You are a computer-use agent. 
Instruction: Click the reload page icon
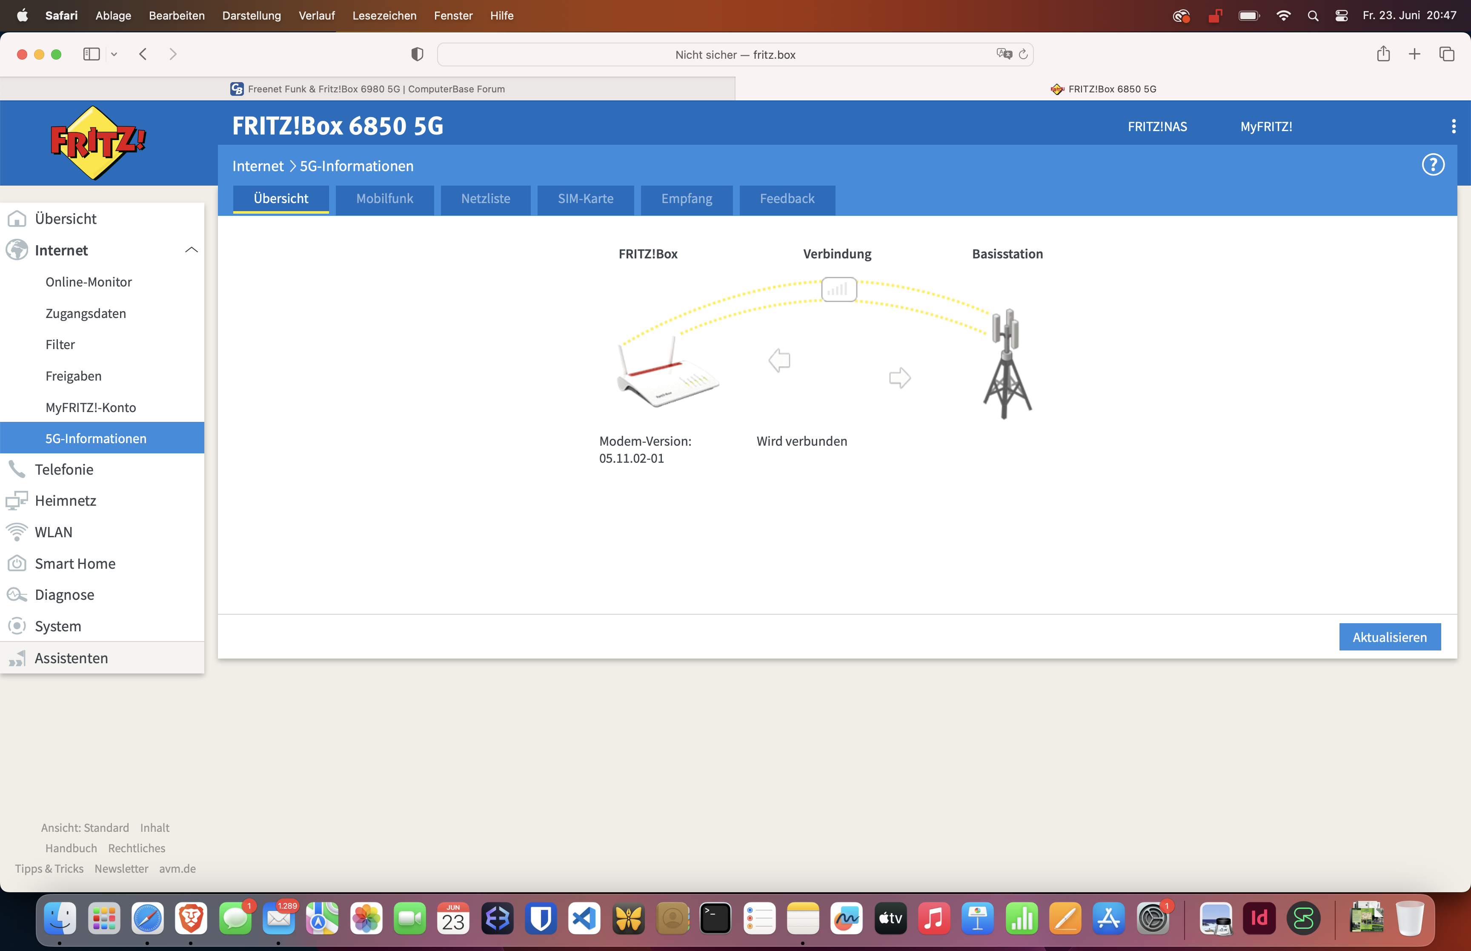(1024, 54)
